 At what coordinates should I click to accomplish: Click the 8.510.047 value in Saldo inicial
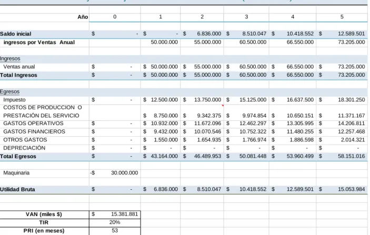pyautogui.click(x=254, y=34)
